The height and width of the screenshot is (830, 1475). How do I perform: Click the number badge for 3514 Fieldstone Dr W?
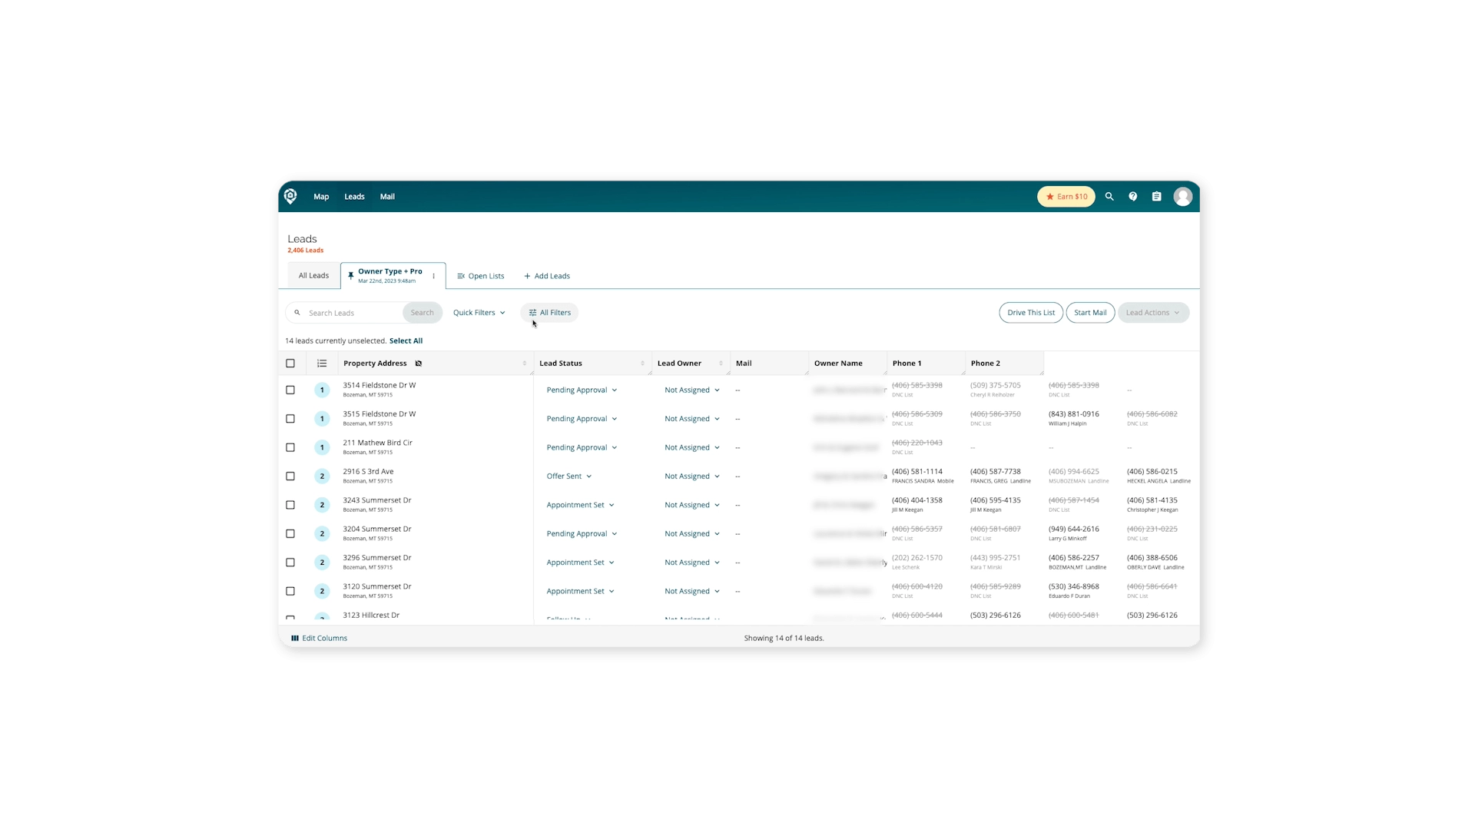coord(322,390)
